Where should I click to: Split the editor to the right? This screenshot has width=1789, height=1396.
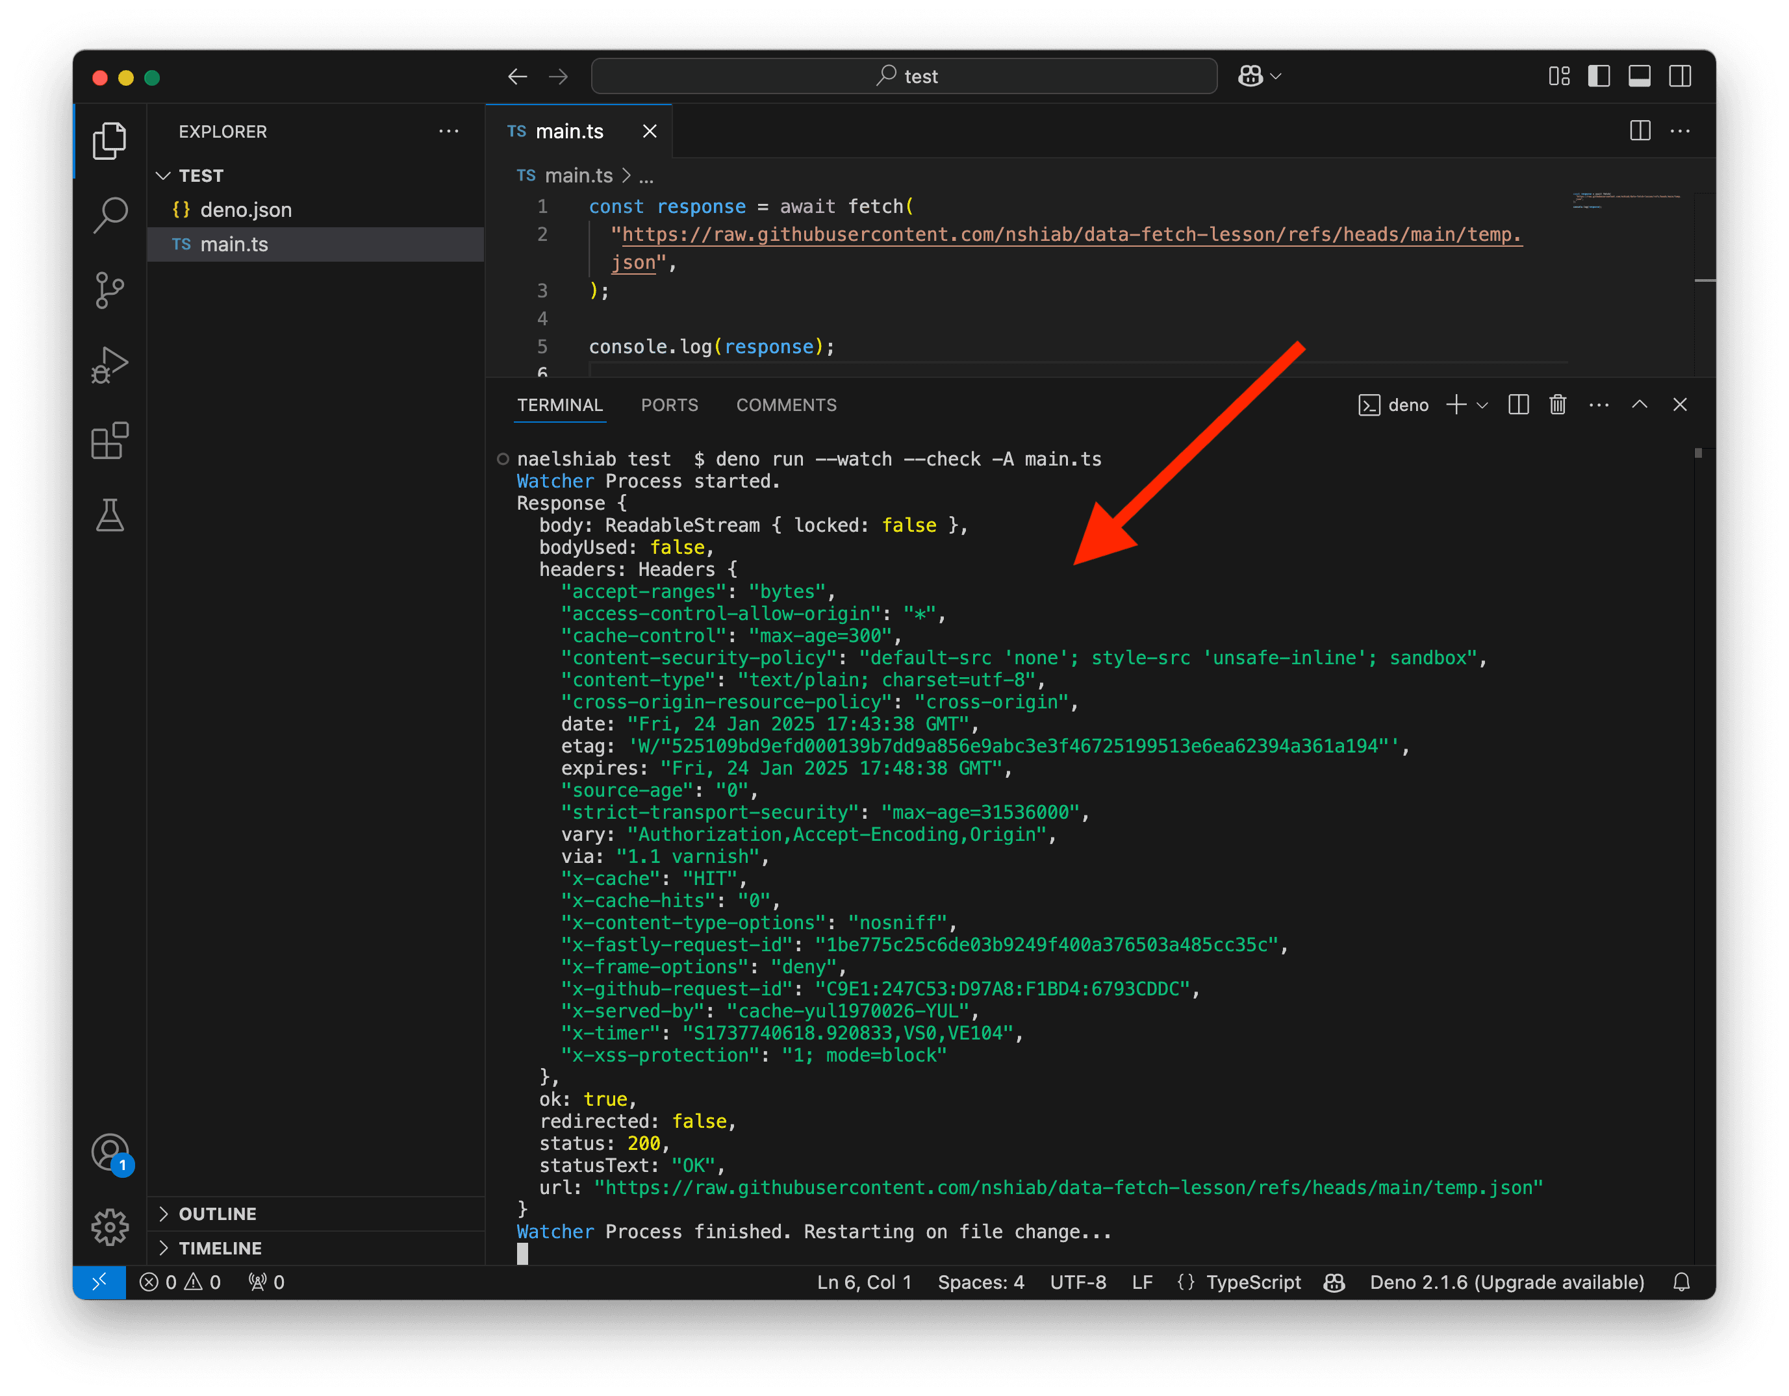pyautogui.click(x=1640, y=131)
